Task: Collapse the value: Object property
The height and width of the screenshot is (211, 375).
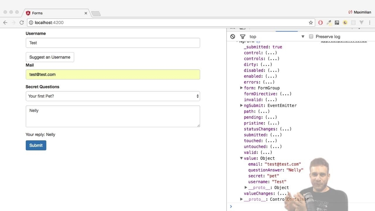Action: coord(241,158)
